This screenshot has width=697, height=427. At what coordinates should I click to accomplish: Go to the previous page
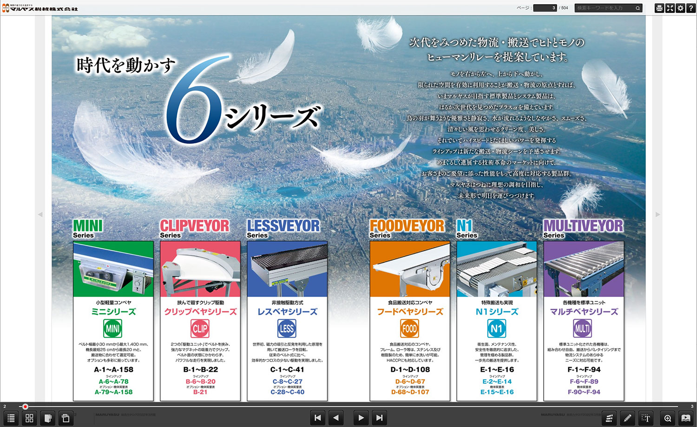pyautogui.click(x=336, y=418)
